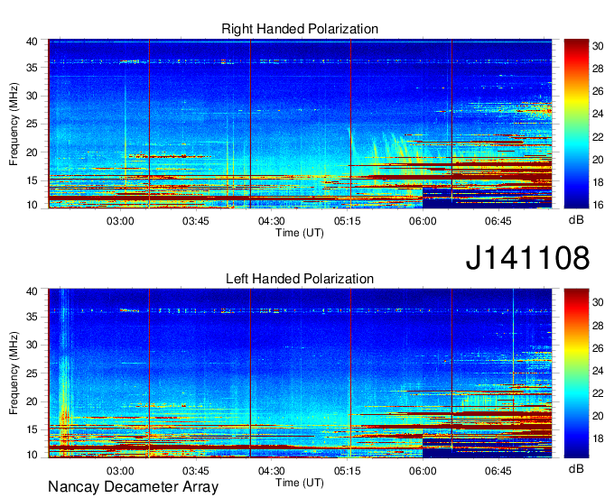Viewport: 614px width, 498px height.
Task: Click the "dB" label under the left-handed color bar
Action: [x=576, y=468]
